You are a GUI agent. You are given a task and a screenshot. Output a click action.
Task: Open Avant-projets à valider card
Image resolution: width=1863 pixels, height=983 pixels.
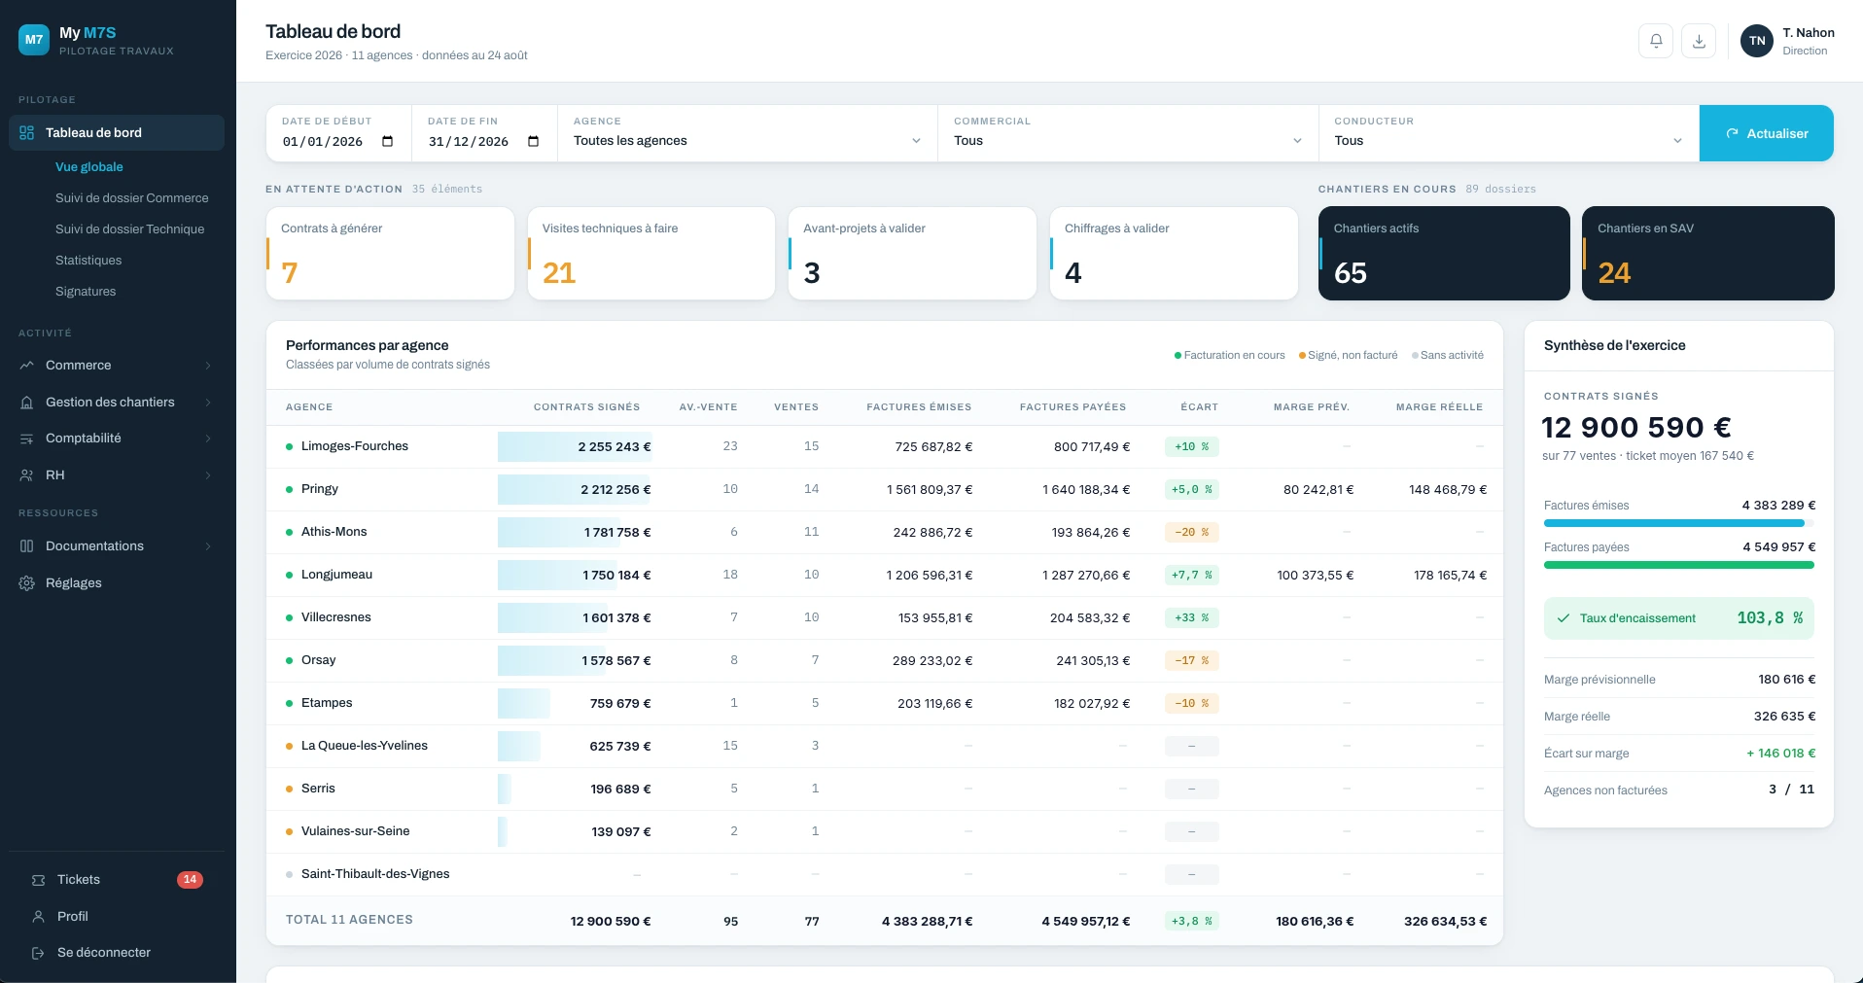(x=912, y=253)
